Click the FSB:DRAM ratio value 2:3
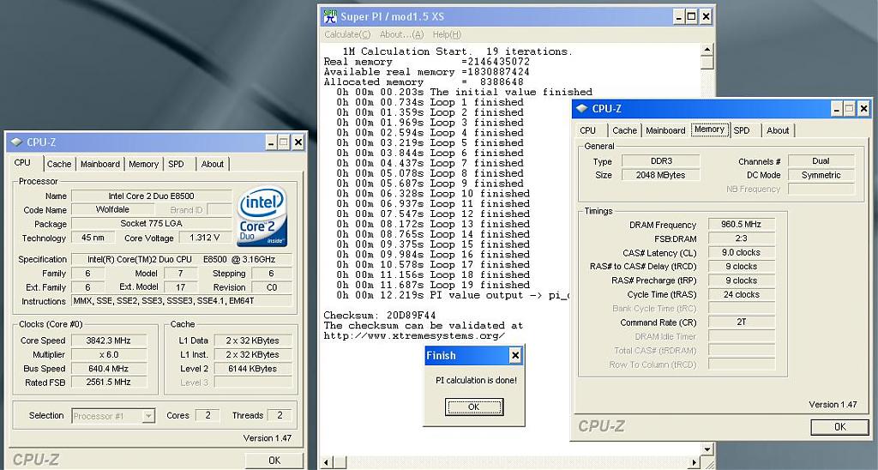 742,238
